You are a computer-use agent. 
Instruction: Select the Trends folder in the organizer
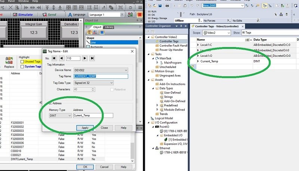[164, 114]
